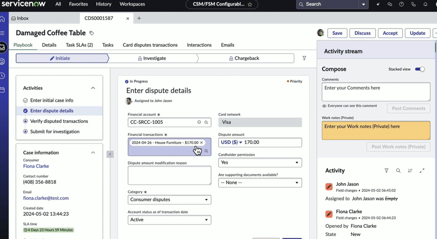Image resolution: width=437 pixels, height=239 pixels.
Task: Click the Activity sort order icon
Action: [x=410, y=171]
